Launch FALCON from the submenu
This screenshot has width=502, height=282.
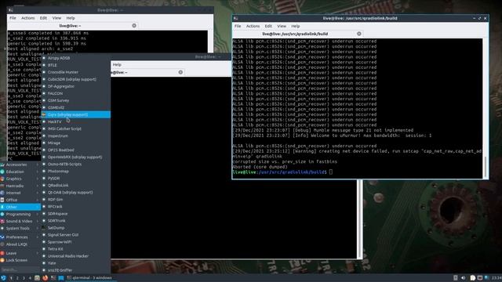pos(75,93)
